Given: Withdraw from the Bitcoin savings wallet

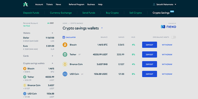Looking at the screenshot, I should point(167,45).
